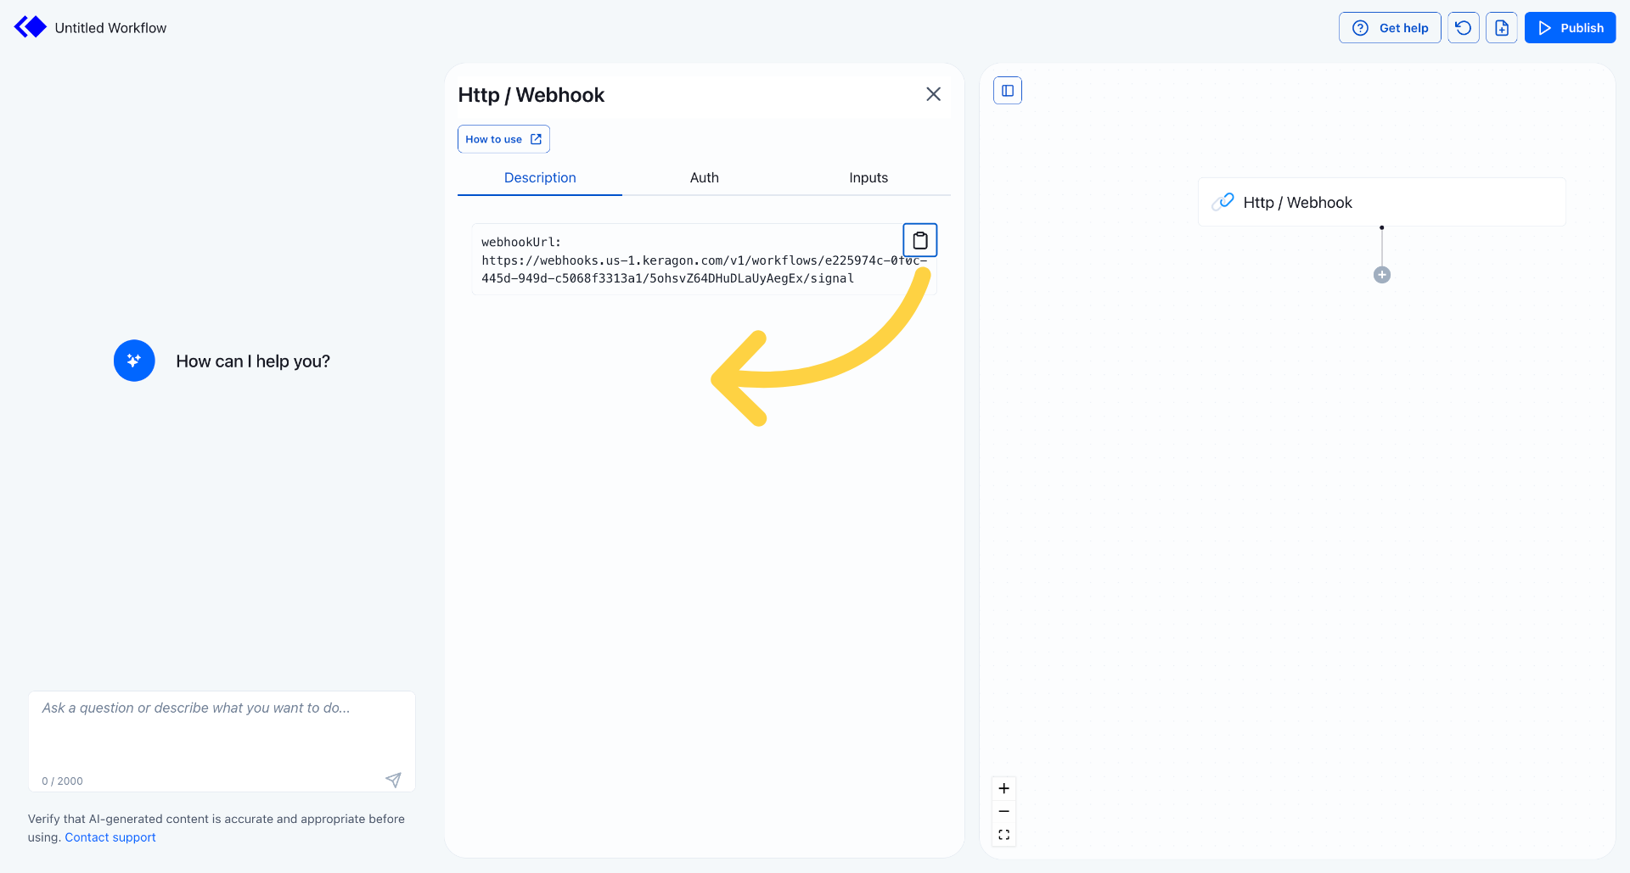Click the blue AI sparkle icon

coord(134,361)
